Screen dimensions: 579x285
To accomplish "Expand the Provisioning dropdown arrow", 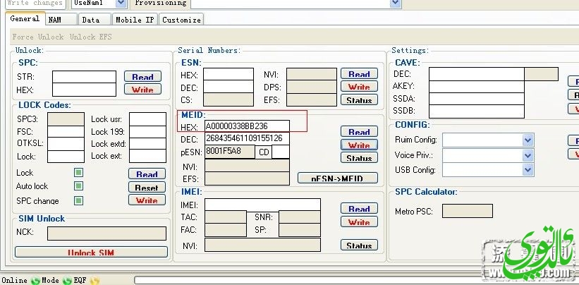I will [x=395, y=4].
